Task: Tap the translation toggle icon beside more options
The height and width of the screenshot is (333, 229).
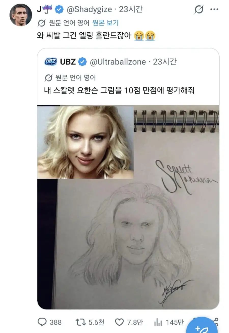Action: click(x=199, y=10)
